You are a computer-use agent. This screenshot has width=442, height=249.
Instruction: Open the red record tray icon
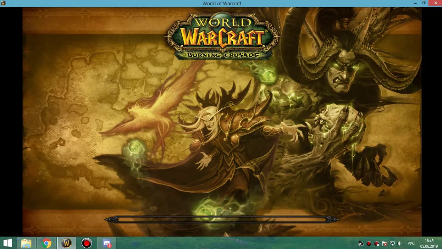pyautogui.click(x=368, y=243)
